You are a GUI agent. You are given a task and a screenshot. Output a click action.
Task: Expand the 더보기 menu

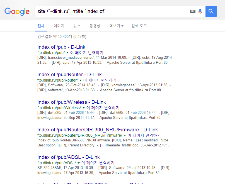(x=116, y=26)
